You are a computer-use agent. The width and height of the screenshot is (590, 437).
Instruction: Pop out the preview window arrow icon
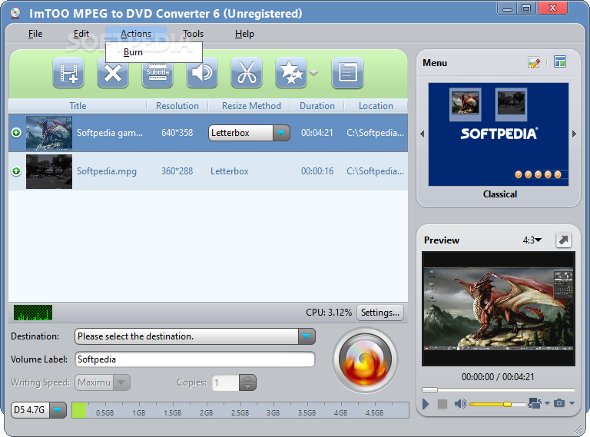pos(563,240)
